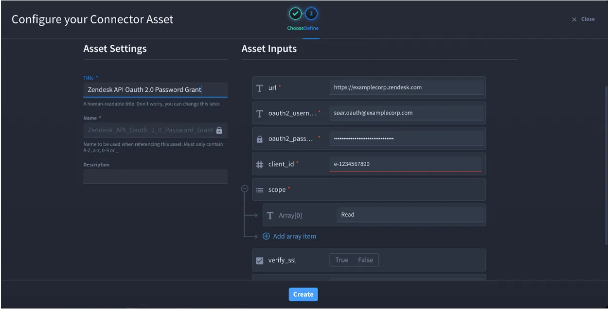The height and width of the screenshot is (309, 608).
Task: Edit the client_id value field
Action: tap(406, 164)
